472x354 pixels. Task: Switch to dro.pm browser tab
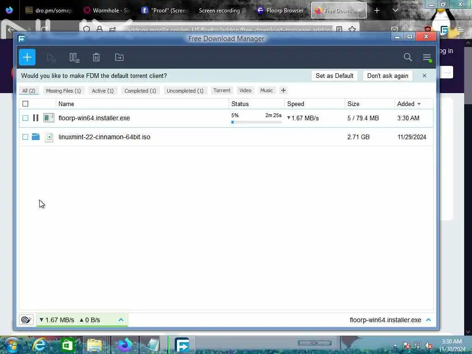click(49, 11)
